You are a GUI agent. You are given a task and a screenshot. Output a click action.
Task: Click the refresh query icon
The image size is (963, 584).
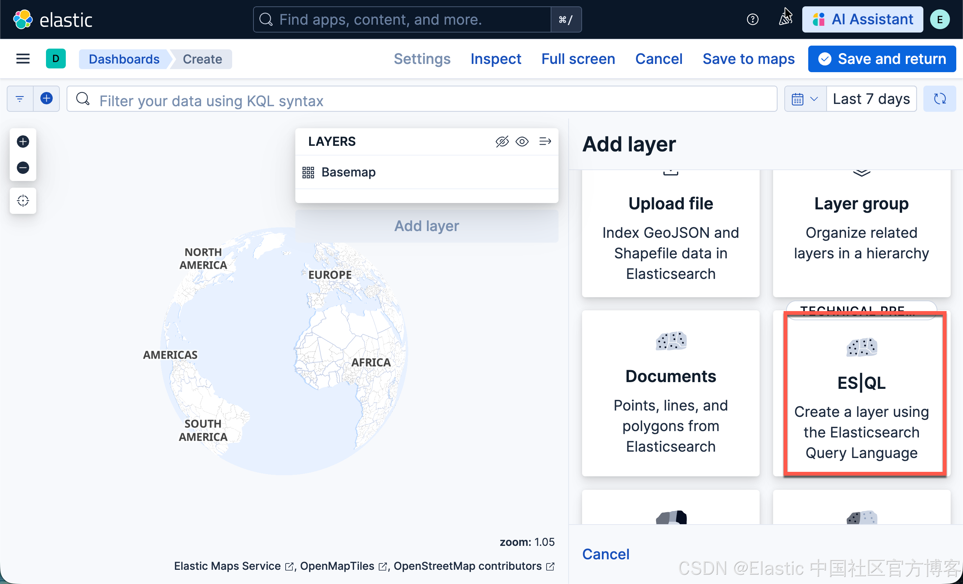(939, 99)
